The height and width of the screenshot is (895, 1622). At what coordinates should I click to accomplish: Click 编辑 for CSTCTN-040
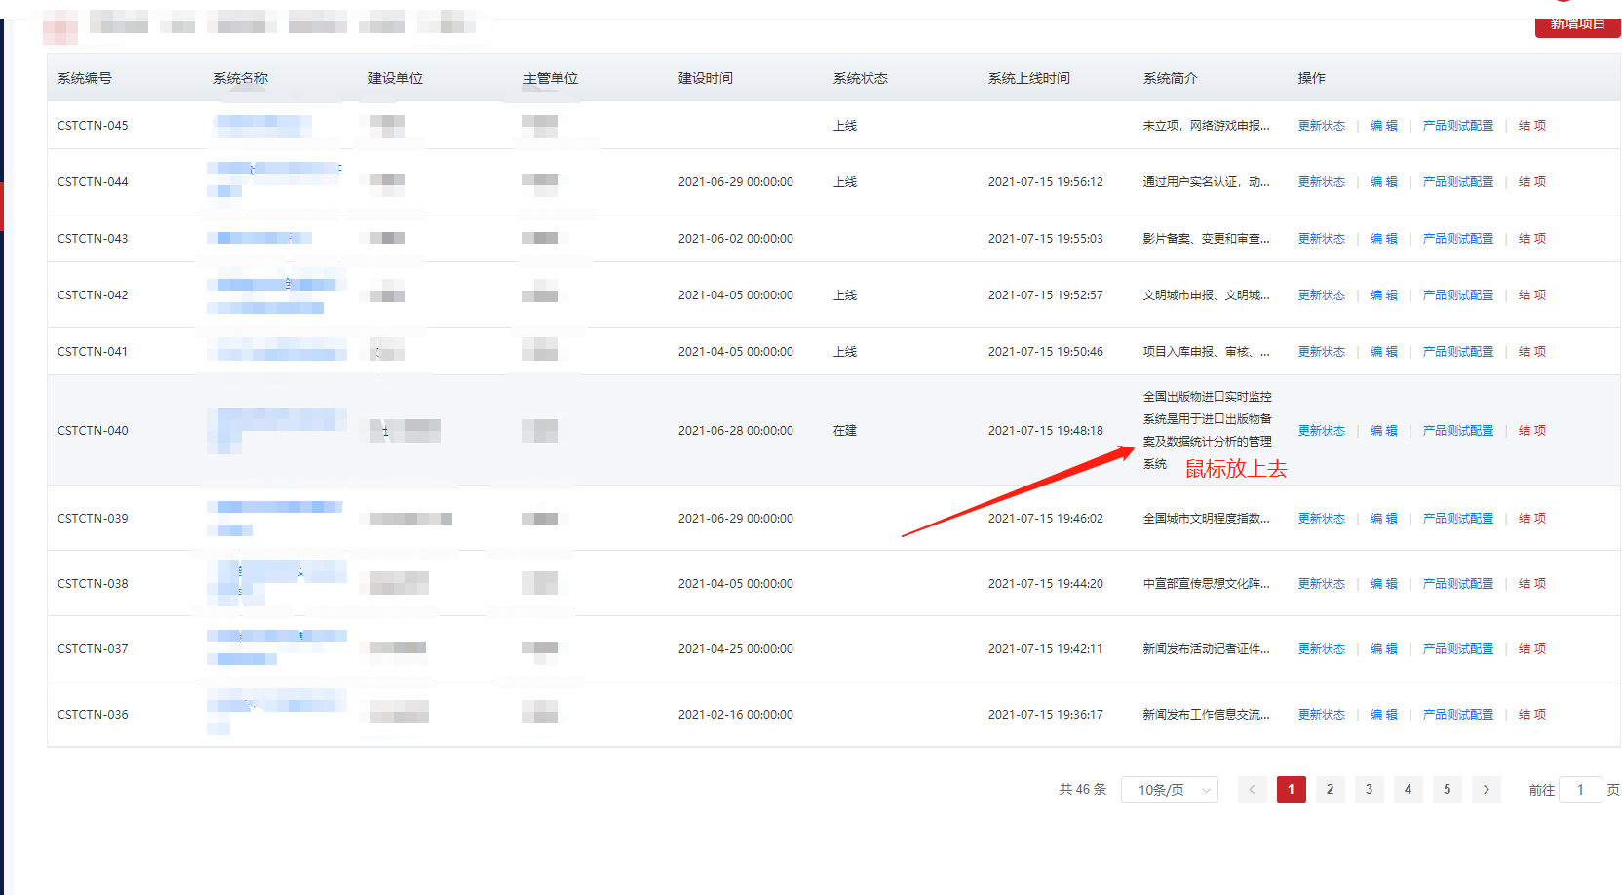[1383, 431]
